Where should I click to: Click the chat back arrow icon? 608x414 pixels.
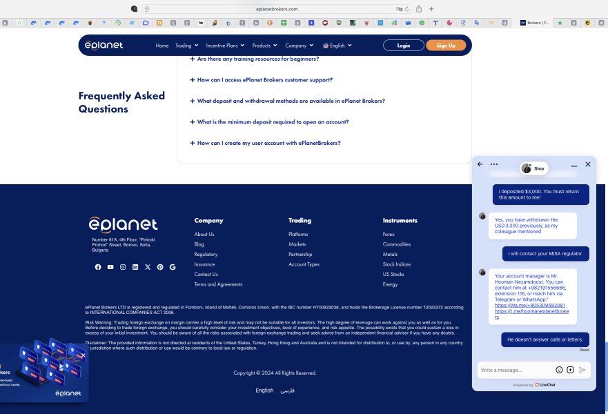coord(480,164)
